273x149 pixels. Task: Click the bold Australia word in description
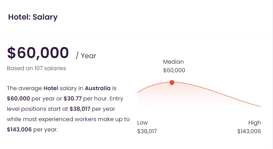click(98, 88)
